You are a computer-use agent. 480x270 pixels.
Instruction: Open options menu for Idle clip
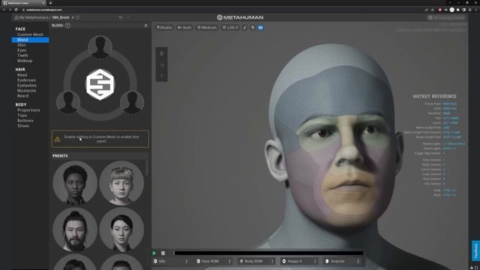coord(187,261)
